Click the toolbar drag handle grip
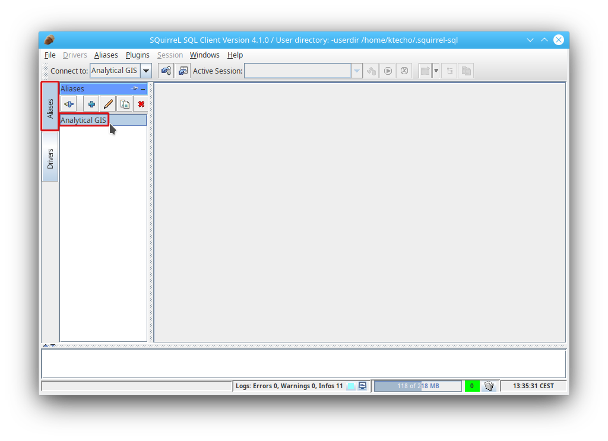Screen dimensions: 608x441 click(45, 71)
